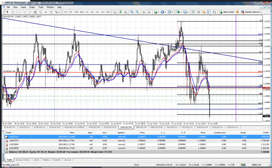
Task: Zoom out of the chart
Action: (138, 12)
